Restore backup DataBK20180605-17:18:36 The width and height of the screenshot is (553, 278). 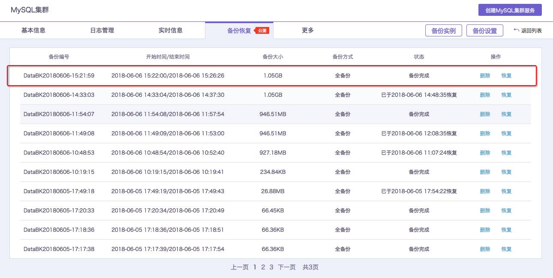click(507, 230)
